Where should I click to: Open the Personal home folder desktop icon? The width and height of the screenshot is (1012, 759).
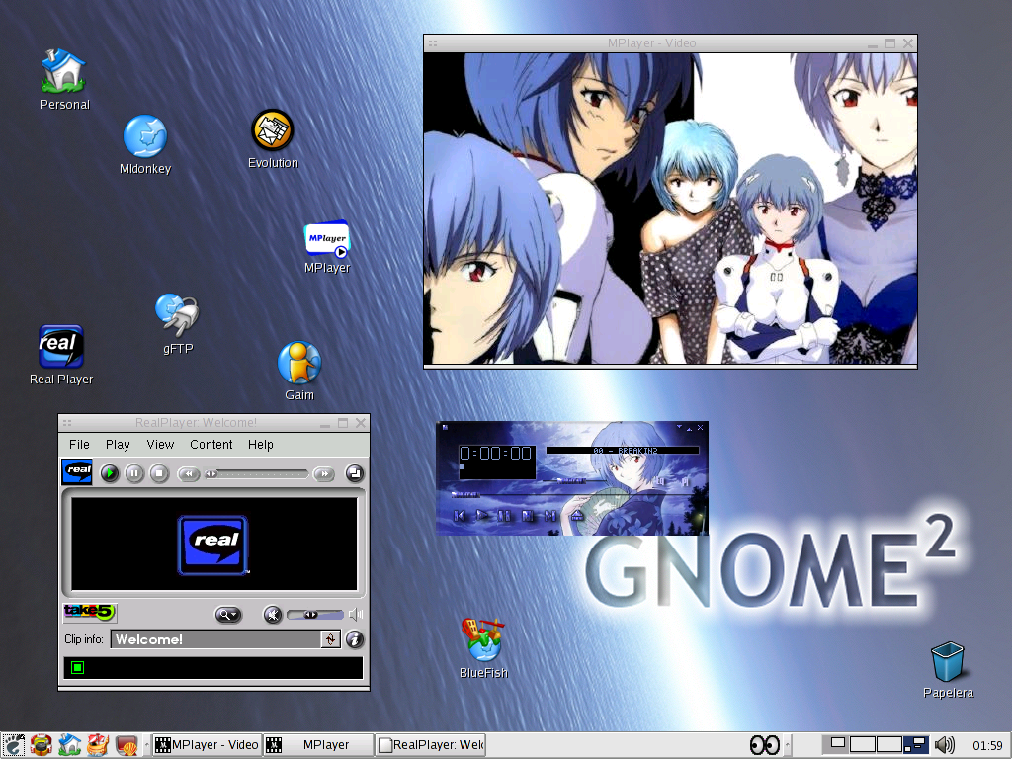tap(64, 79)
